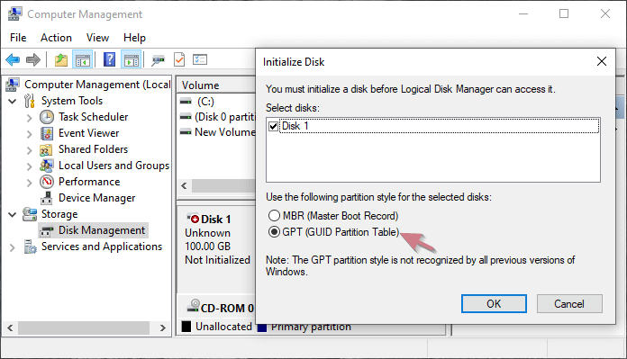Expand the Performance node

29,183
